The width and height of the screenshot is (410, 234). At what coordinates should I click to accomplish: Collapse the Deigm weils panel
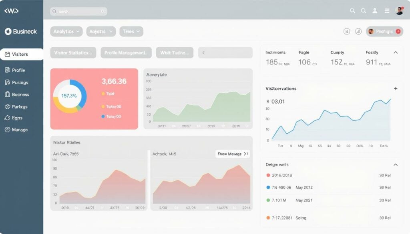[396, 164]
